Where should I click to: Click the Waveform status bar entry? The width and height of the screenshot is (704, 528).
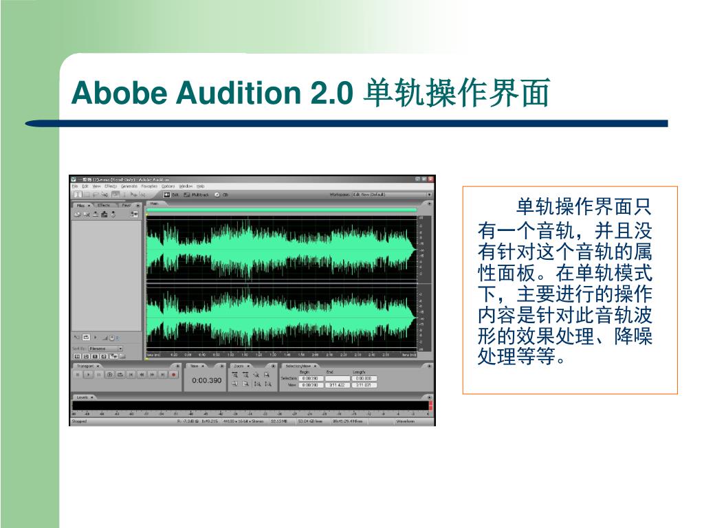tap(405, 421)
